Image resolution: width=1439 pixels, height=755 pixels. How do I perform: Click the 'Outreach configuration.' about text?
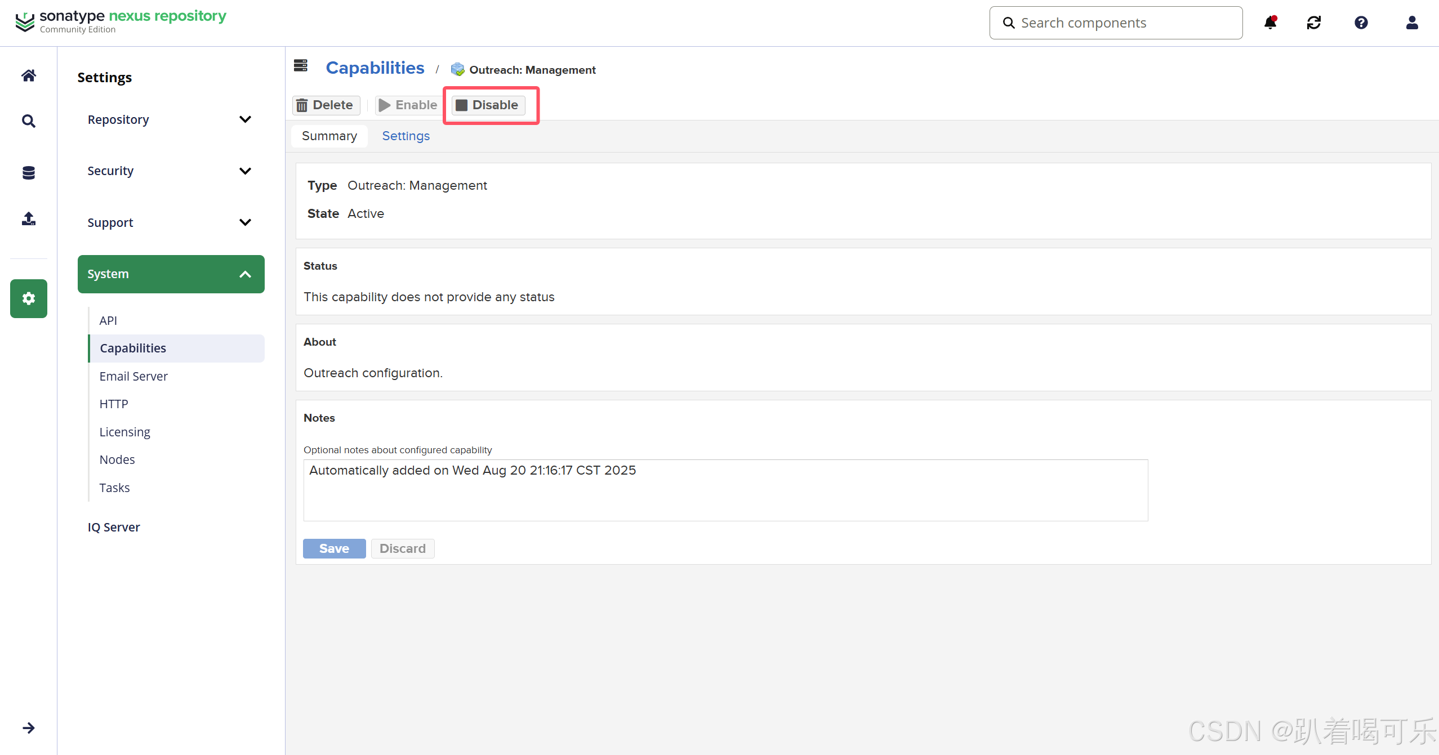373,373
